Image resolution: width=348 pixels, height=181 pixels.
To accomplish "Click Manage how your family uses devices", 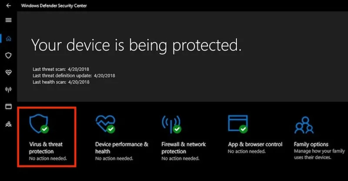I will coord(319,154).
